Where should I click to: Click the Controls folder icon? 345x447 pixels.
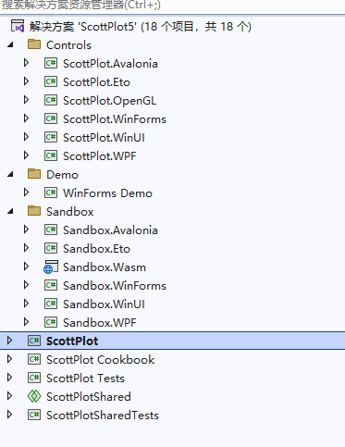[34, 44]
